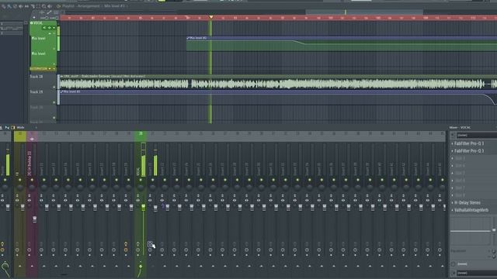Click the left arrow button on VOCAL group header
This screenshot has height=279, width=497.
(x=44, y=28)
